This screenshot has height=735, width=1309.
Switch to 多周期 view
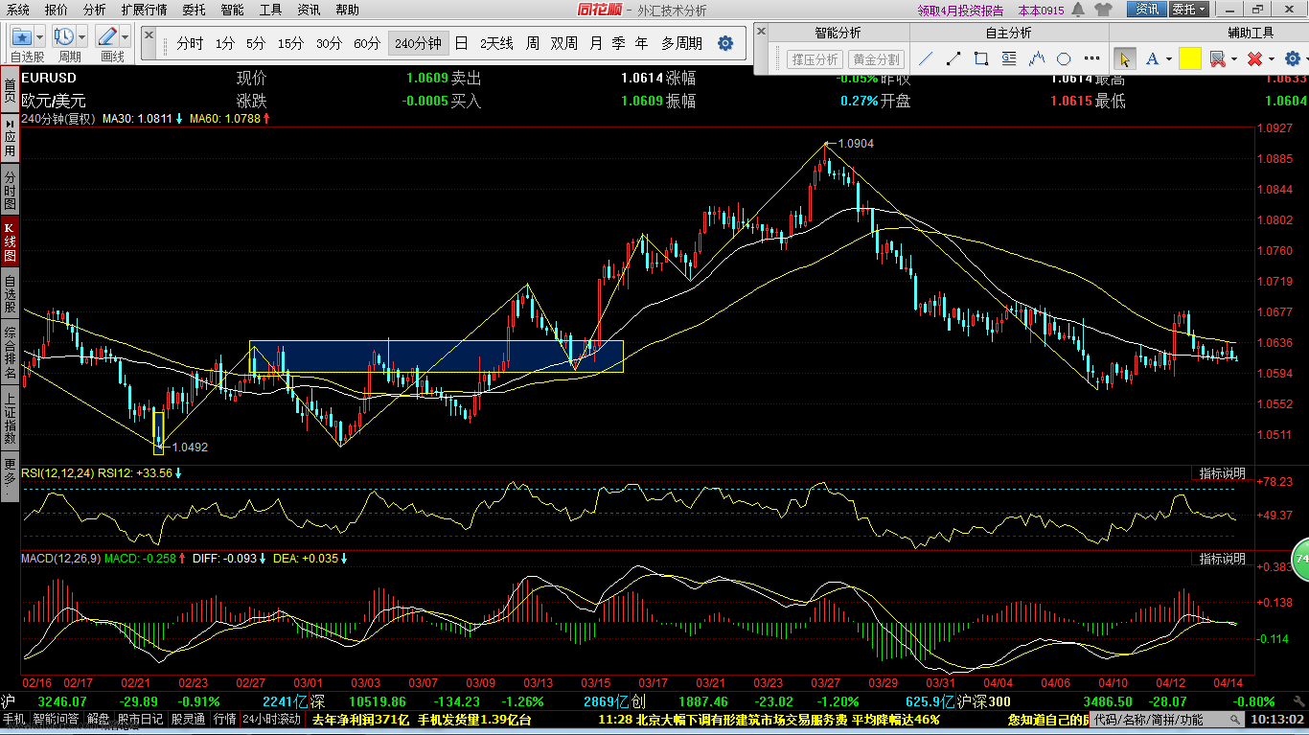tap(681, 43)
